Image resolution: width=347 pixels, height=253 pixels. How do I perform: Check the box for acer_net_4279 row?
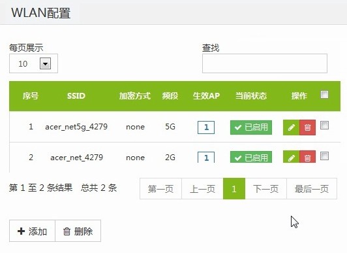(x=324, y=156)
